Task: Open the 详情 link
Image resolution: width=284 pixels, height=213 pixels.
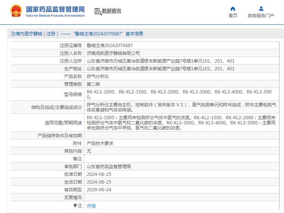Action: point(91,206)
